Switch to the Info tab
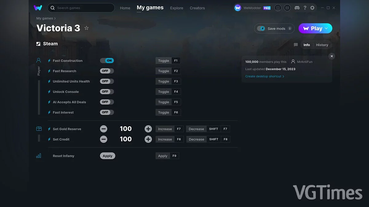Image resolution: width=369 pixels, height=207 pixels. click(x=307, y=45)
